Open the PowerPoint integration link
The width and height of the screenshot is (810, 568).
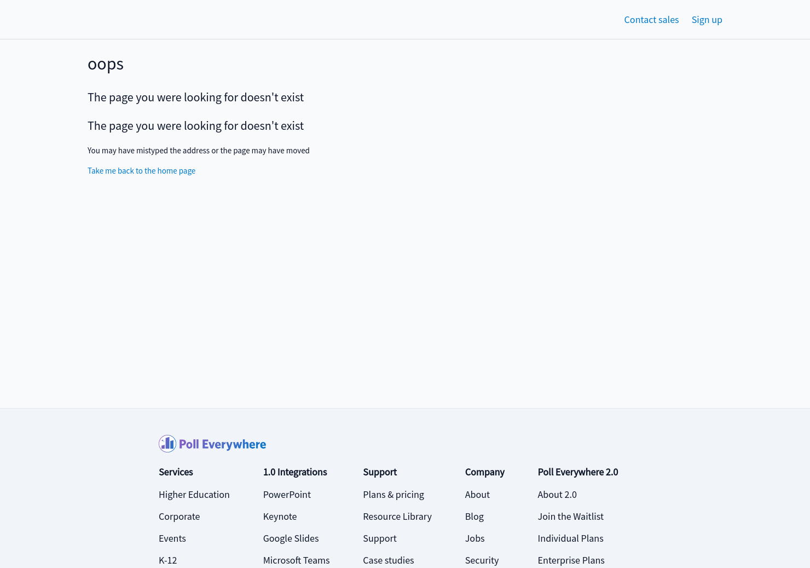coord(286,495)
